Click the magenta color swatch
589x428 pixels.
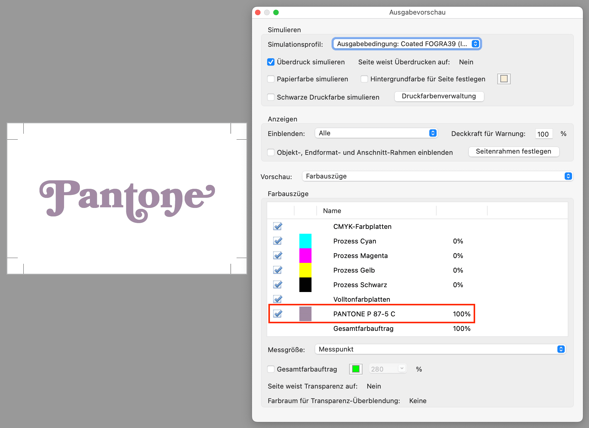(x=305, y=256)
